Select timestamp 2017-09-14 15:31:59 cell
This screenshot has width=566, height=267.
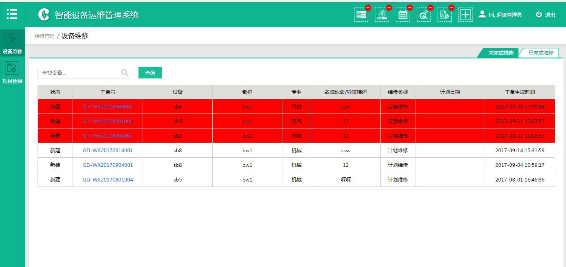click(x=520, y=150)
